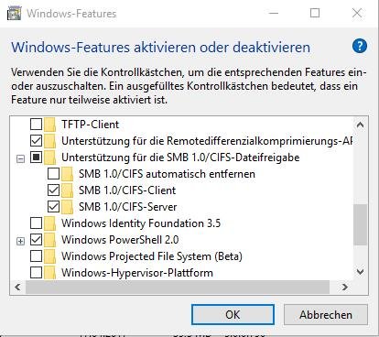Cancel the dialog with Abbrechen

326,315
